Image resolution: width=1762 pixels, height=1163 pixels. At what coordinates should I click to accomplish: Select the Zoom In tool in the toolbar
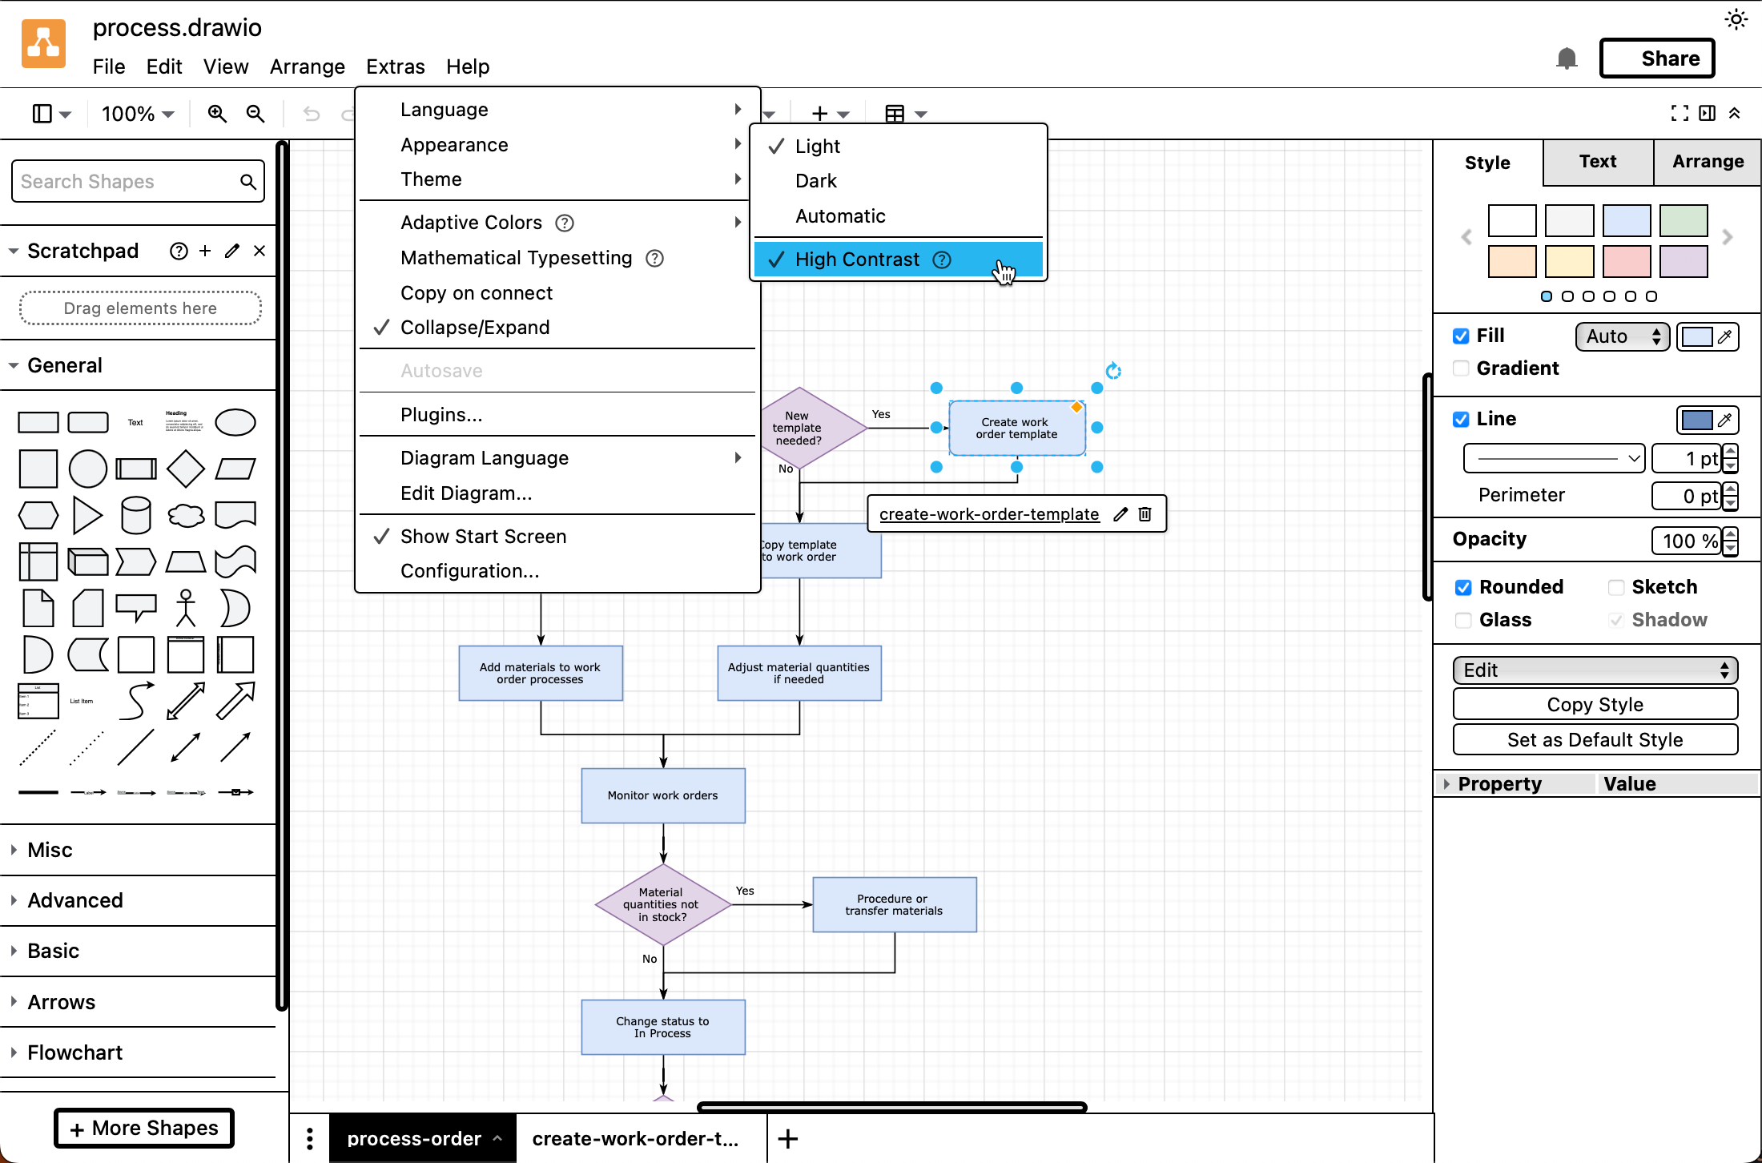click(x=216, y=113)
